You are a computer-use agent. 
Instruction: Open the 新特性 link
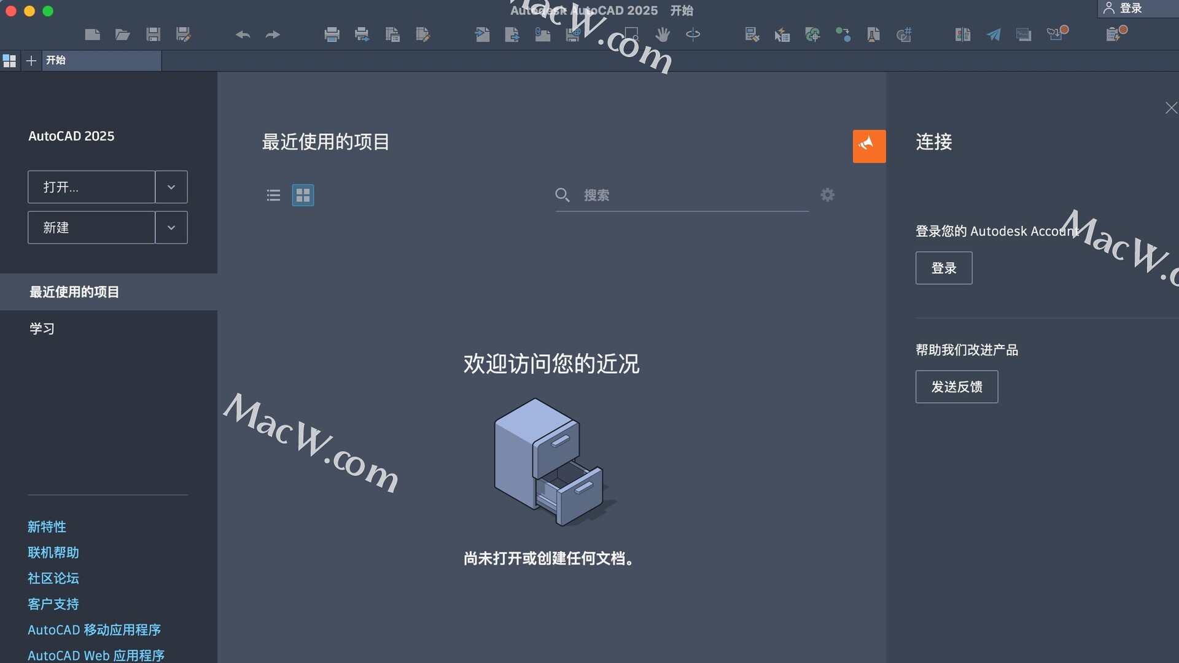pos(47,527)
